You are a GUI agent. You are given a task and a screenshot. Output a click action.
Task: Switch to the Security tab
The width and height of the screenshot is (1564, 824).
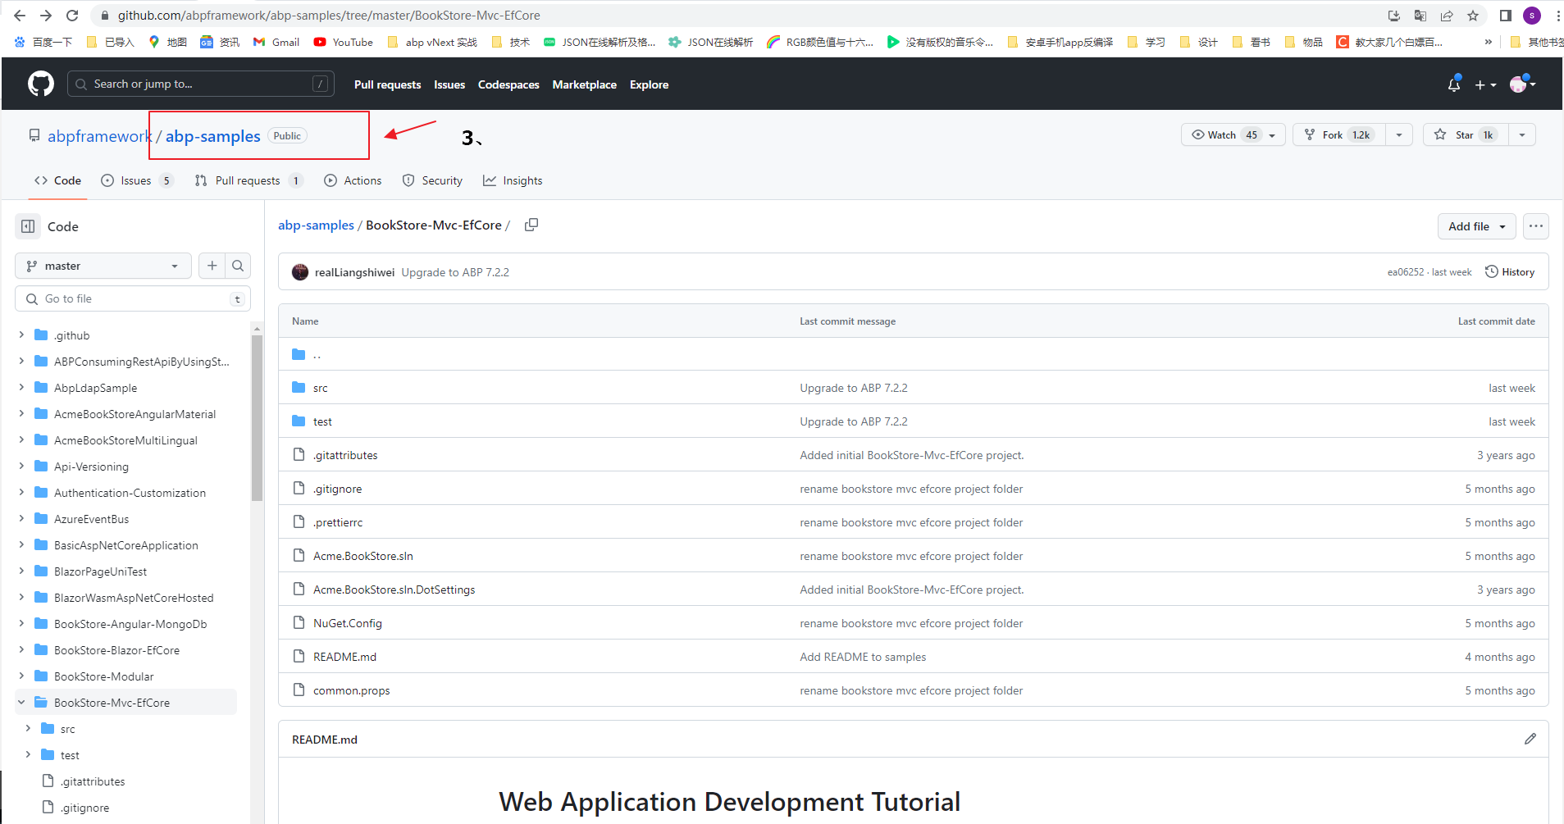tap(432, 180)
